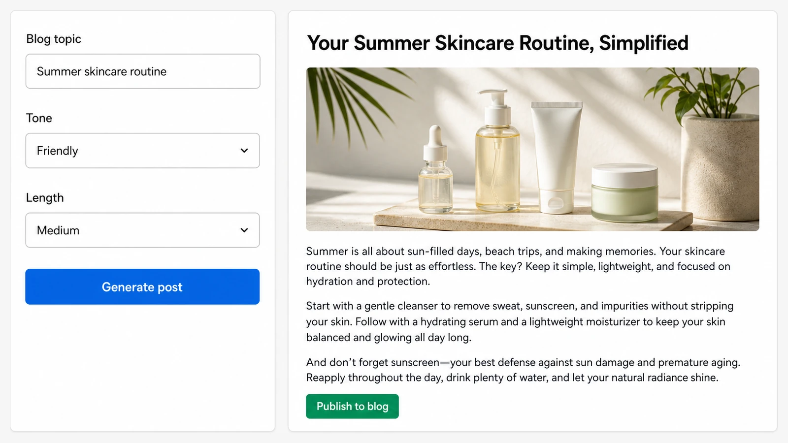
Task: Click the paragraph starting "Start with a gentle cleanser"
Action: pyautogui.click(x=520, y=321)
